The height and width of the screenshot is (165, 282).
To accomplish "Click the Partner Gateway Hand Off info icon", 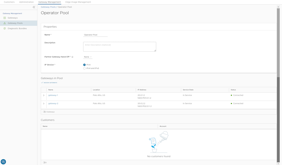I will tap(72, 57).
